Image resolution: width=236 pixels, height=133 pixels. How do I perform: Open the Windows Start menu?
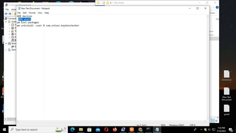4,130
